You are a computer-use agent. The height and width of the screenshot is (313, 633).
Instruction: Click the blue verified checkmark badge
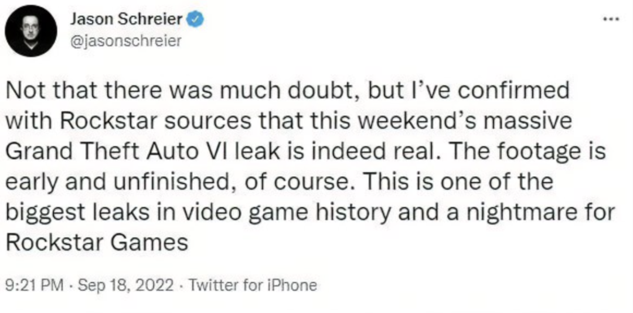click(x=196, y=19)
